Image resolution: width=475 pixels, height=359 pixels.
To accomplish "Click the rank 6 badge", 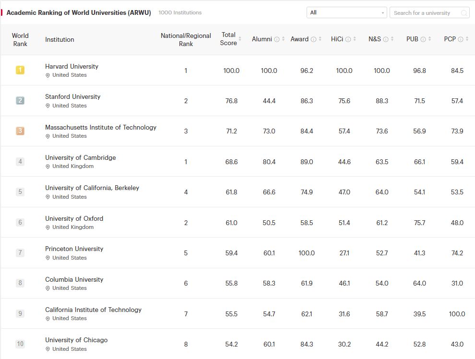I will click(20, 222).
